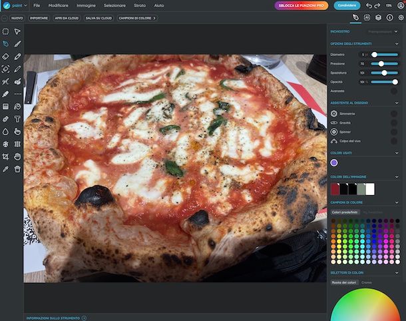Adjust the Diametro slider
The width and height of the screenshot is (406, 321).
coord(384,55)
